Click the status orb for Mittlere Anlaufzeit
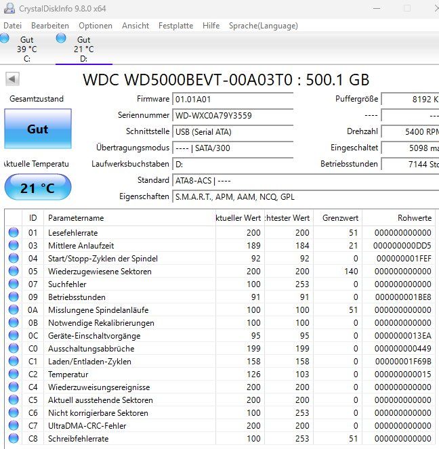439x449 pixels. point(14,245)
